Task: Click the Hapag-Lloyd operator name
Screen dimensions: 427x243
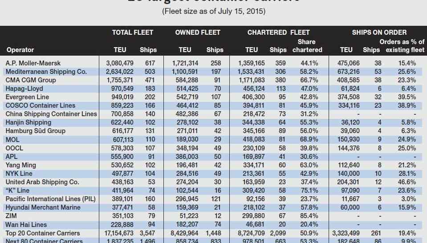Action: tap(24, 89)
